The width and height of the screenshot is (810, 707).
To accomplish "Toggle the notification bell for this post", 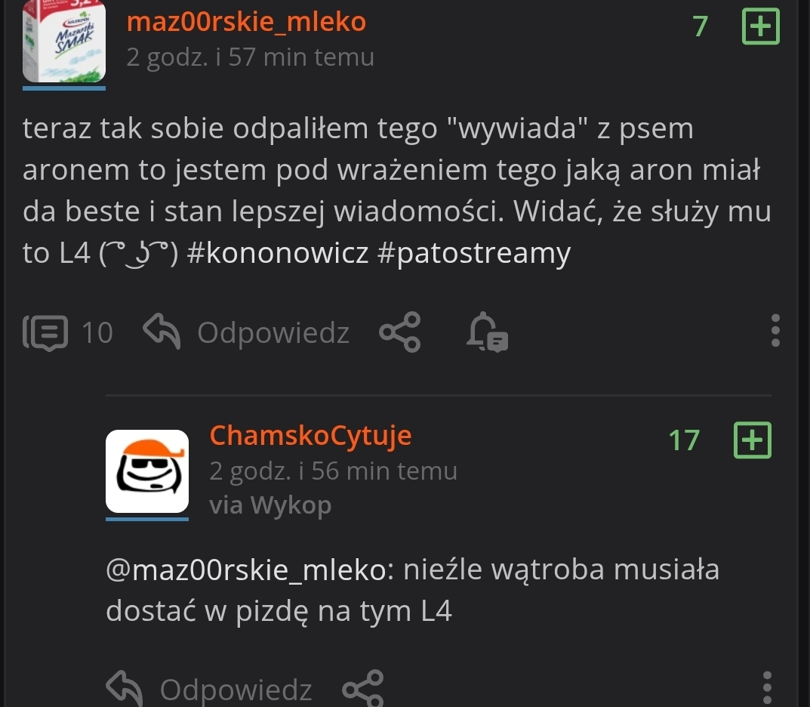I will point(487,332).
